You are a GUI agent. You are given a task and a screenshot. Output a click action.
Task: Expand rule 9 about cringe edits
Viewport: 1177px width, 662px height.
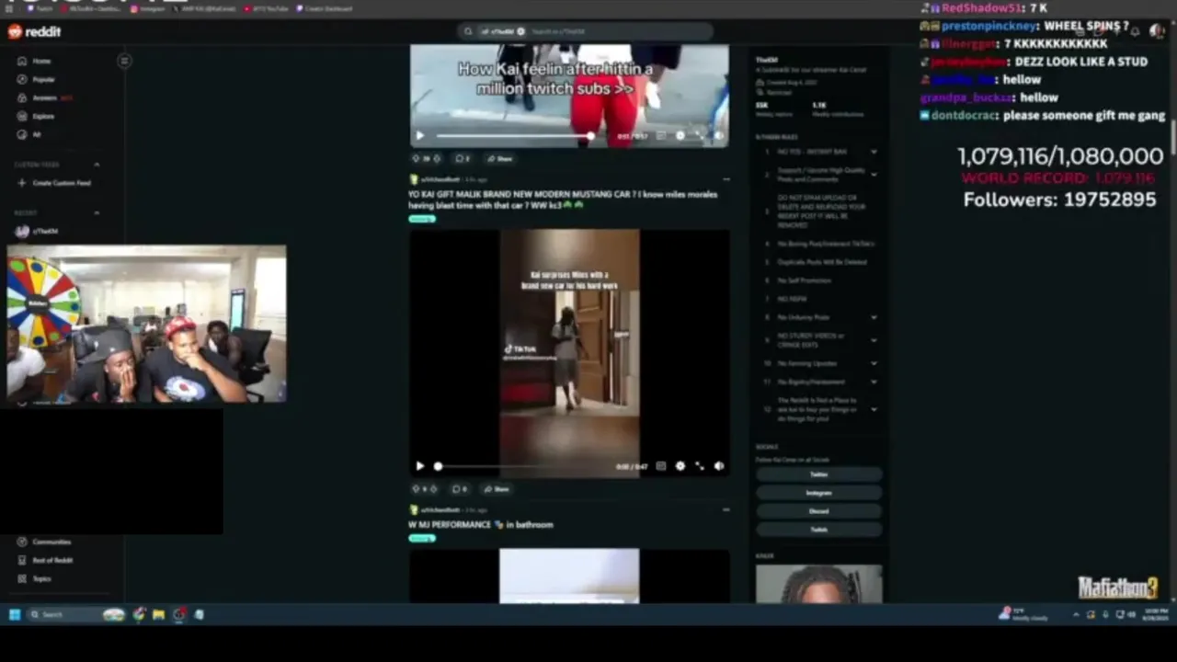tap(874, 340)
